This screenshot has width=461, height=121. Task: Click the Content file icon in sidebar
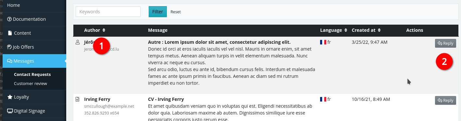tap(10, 33)
